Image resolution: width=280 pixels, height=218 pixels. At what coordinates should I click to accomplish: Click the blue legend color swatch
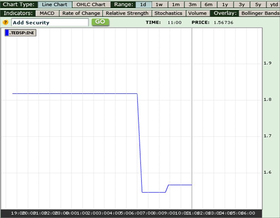(x=7, y=33)
